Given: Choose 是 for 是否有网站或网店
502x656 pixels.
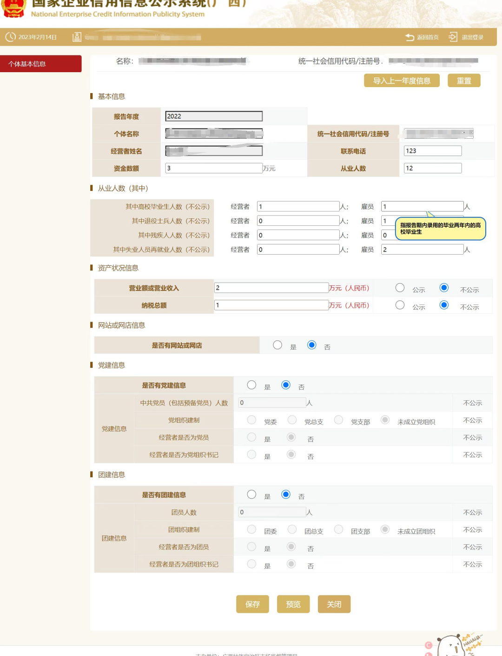Looking at the screenshot, I should (x=277, y=345).
